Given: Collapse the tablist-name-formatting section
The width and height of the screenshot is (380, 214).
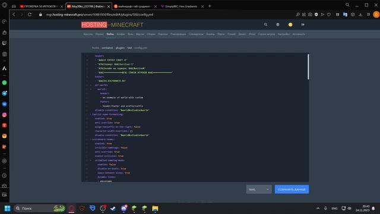Looking at the screenshot, I should (x=91, y=114).
